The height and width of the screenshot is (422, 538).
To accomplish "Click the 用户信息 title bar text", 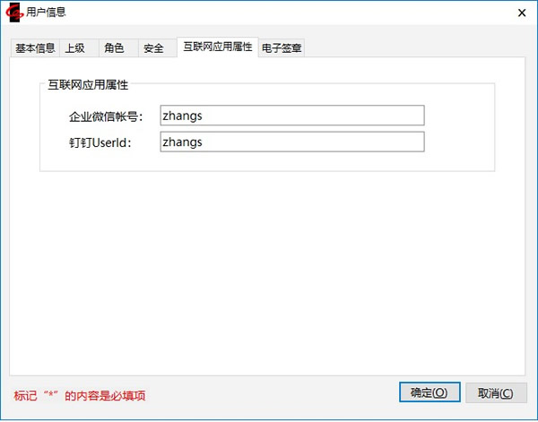I will coord(46,13).
